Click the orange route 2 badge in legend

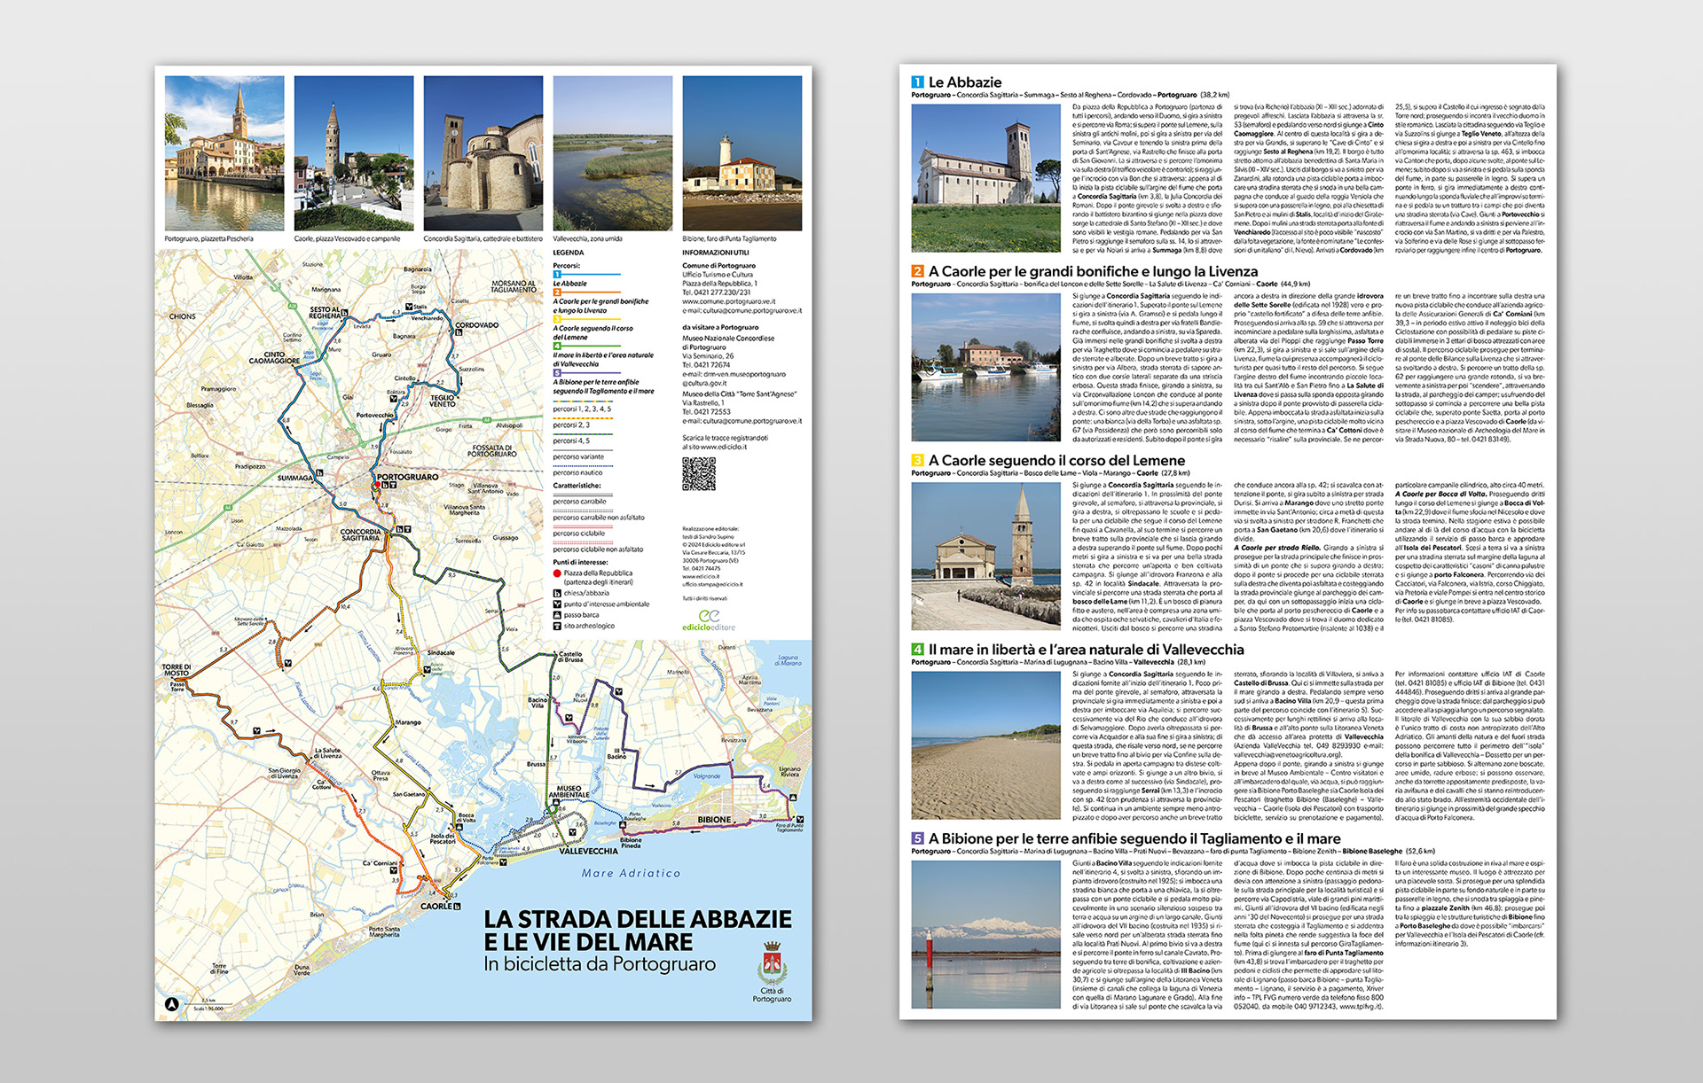point(557,292)
